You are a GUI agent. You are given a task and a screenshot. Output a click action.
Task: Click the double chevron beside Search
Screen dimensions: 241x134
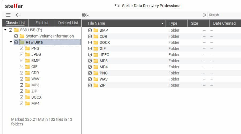click(204, 15)
